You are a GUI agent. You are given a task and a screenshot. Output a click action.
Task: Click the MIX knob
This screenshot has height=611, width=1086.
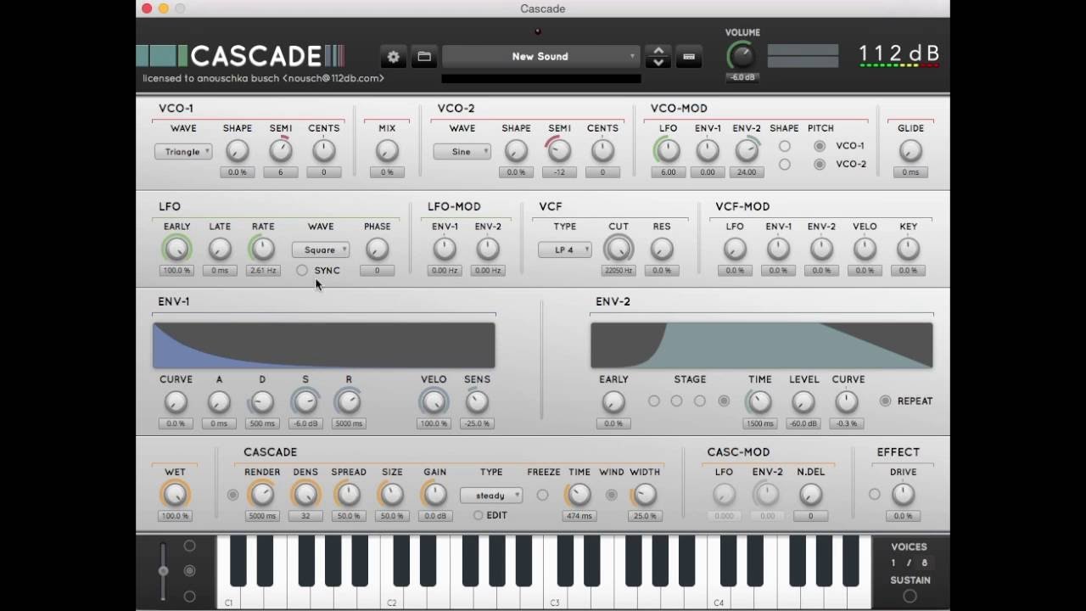[x=387, y=151]
